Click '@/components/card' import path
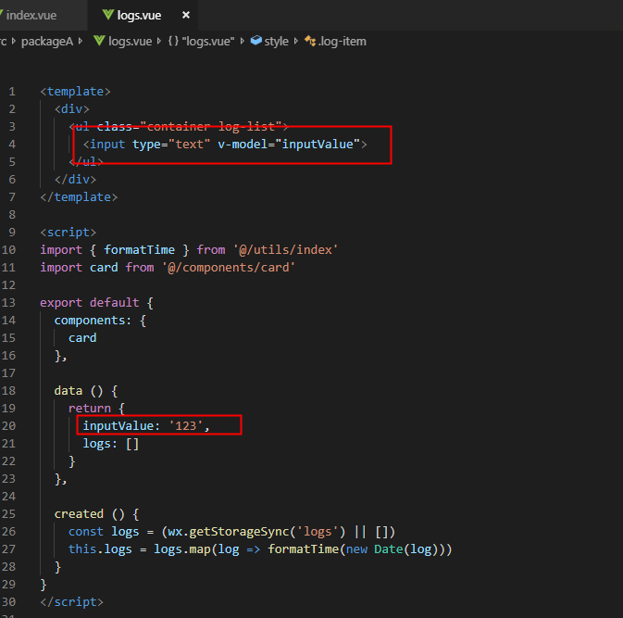The width and height of the screenshot is (623, 618). pyautogui.click(x=229, y=267)
